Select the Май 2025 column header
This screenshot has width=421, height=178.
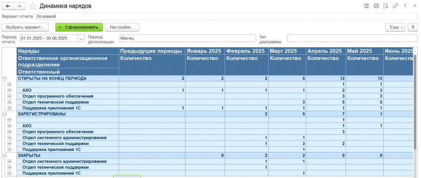click(x=365, y=51)
